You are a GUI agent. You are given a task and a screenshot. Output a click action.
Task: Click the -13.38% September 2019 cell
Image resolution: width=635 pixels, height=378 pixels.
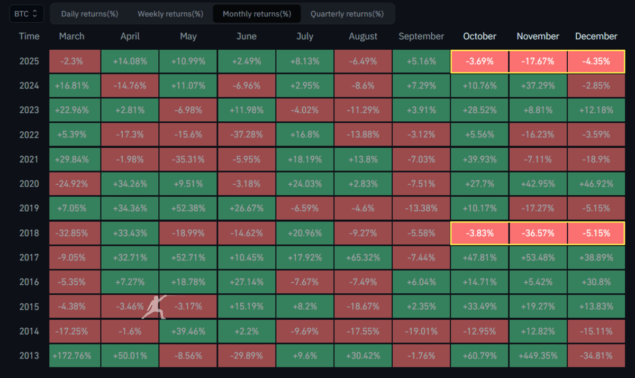click(421, 209)
